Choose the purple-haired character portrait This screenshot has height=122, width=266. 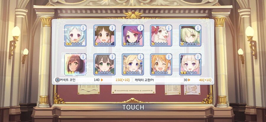pos(133,36)
